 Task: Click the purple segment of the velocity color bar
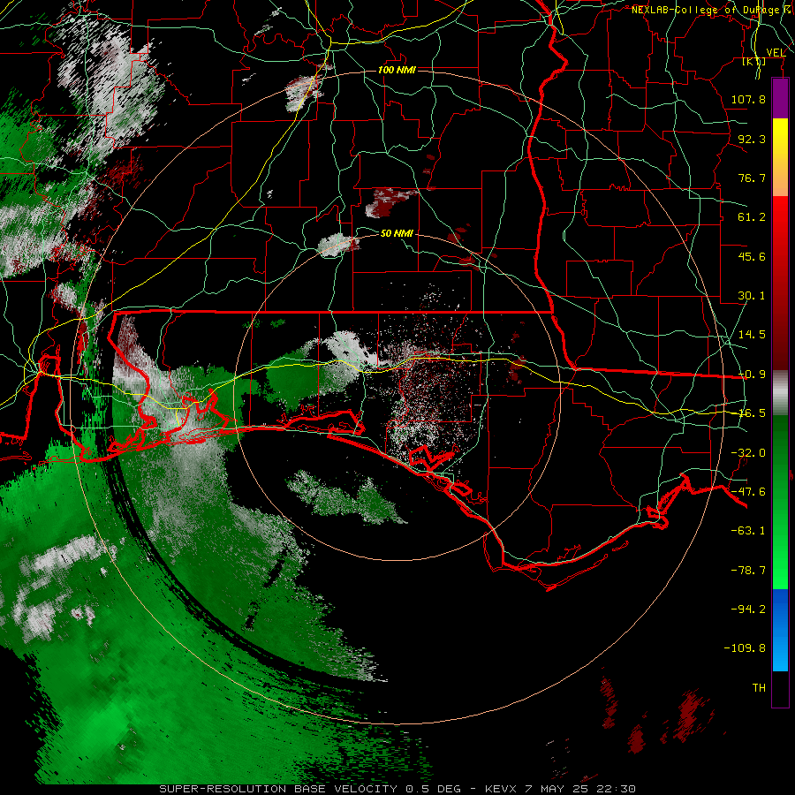tap(780, 98)
